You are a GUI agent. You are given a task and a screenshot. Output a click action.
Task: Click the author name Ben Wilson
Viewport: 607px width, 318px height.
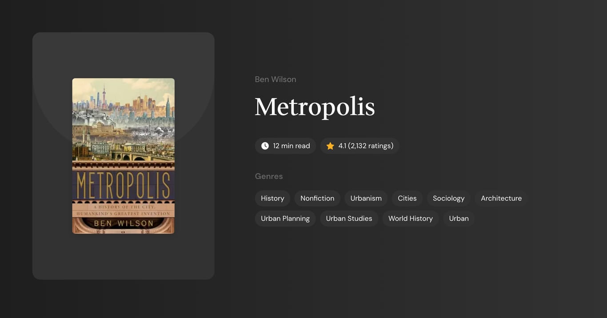click(276, 79)
